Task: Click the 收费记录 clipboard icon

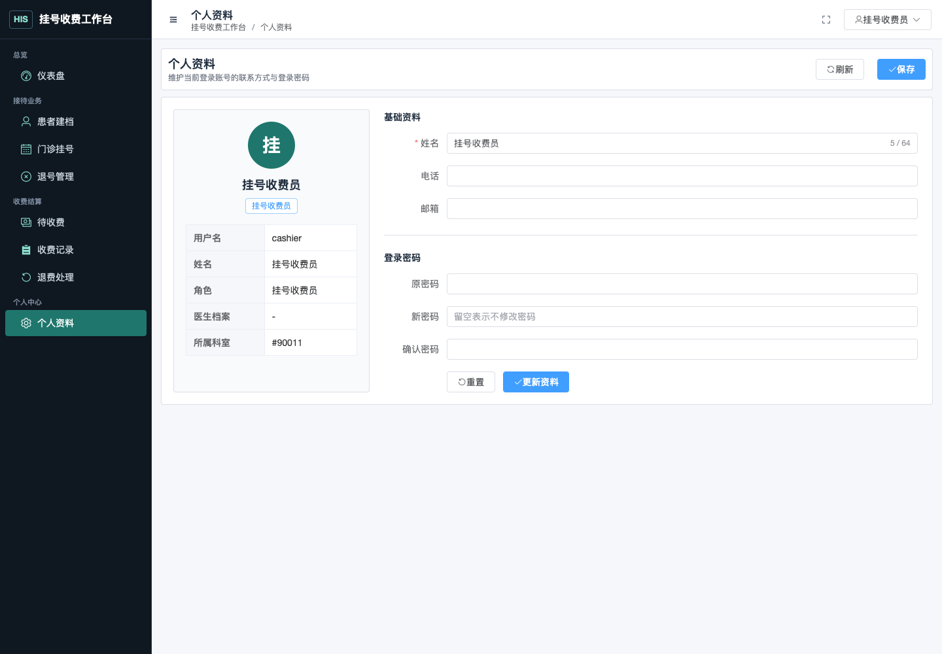Action: (26, 250)
